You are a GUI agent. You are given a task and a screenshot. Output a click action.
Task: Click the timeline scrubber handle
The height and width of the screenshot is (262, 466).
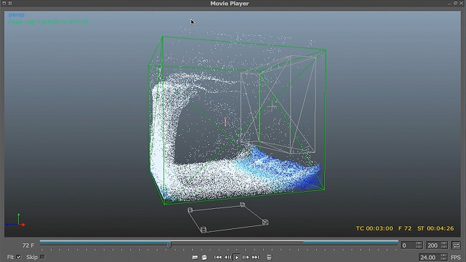(x=169, y=245)
